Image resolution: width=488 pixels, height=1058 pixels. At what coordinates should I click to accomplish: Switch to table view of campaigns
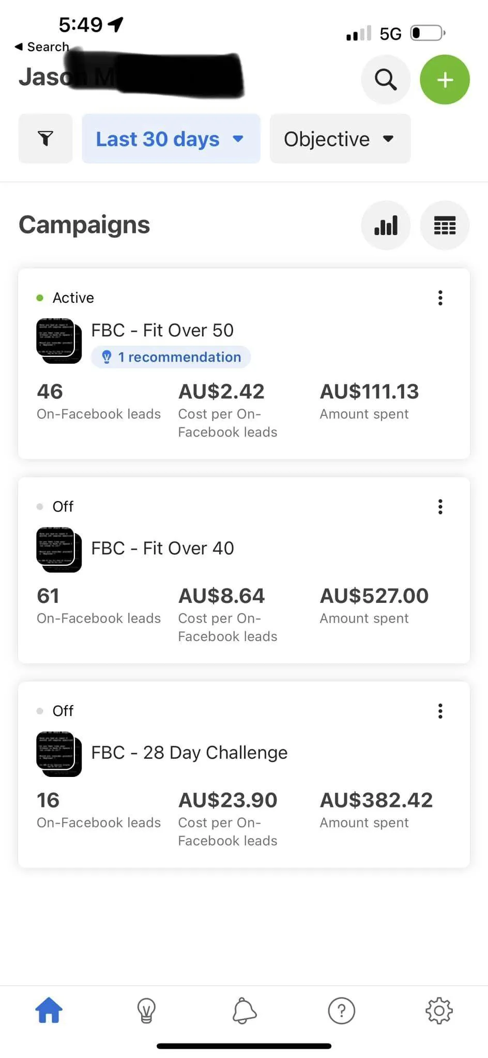445,225
